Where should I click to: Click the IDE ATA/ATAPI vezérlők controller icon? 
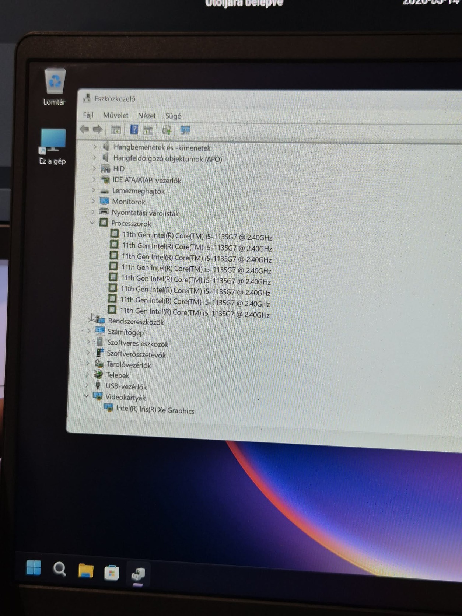coord(105,179)
